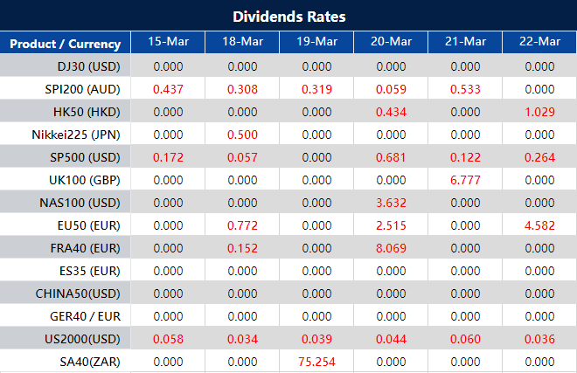577x373 pixels.
Task: Click the 3.632 value for NAS100
Action: click(391, 203)
